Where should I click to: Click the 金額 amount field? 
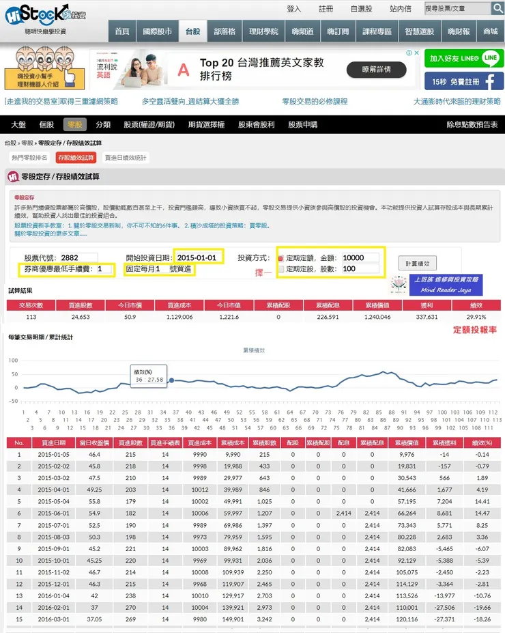click(360, 257)
